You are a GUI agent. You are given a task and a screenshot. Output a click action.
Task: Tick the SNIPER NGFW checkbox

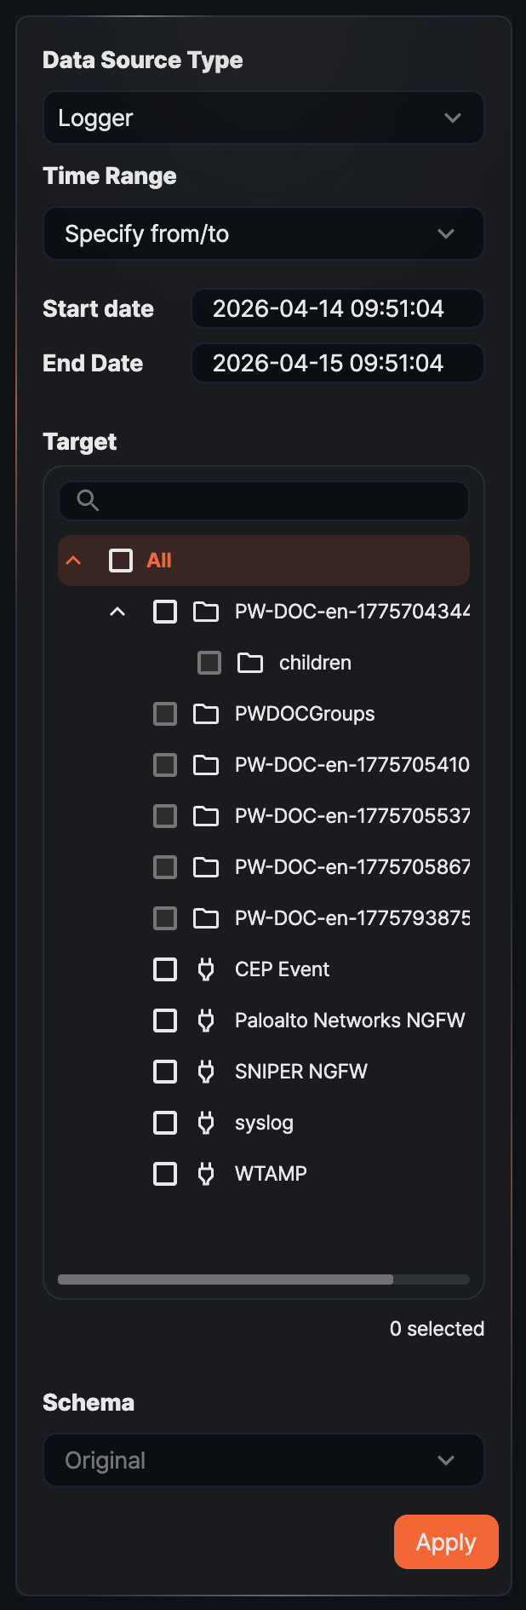point(165,1072)
